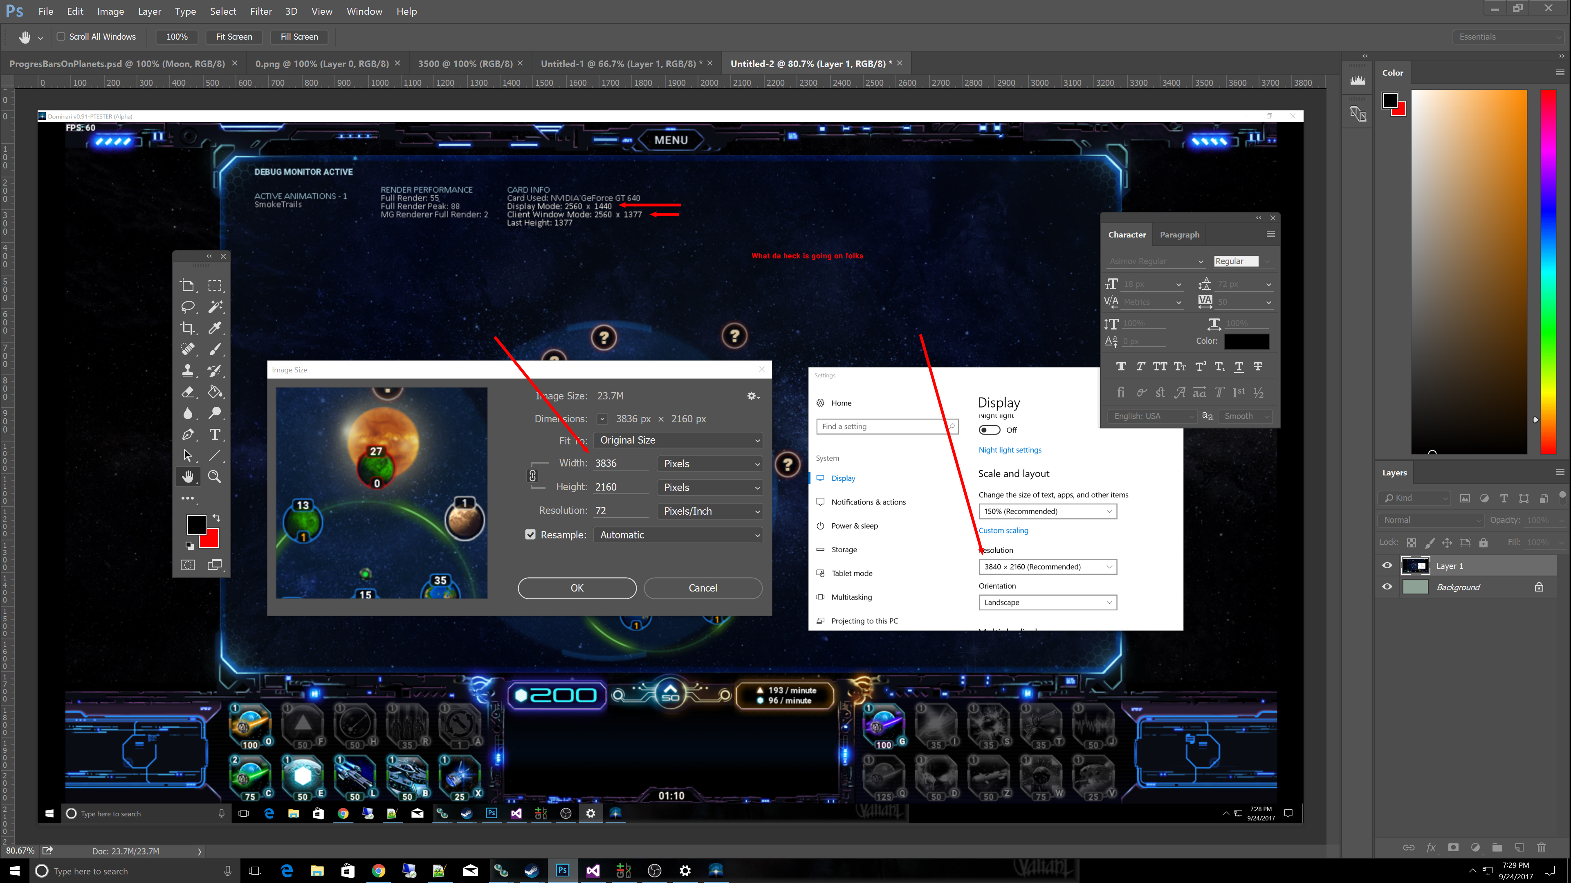1571x883 pixels.
Task: Open the Filter menu
Action: tap(261, 11)
